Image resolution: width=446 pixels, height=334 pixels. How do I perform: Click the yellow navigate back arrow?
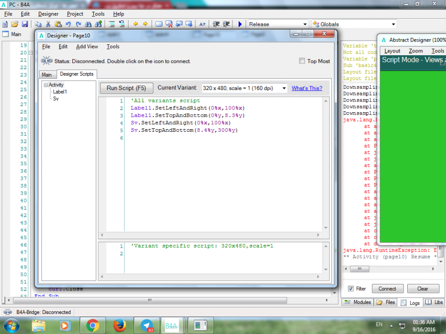tap(135, 24)
